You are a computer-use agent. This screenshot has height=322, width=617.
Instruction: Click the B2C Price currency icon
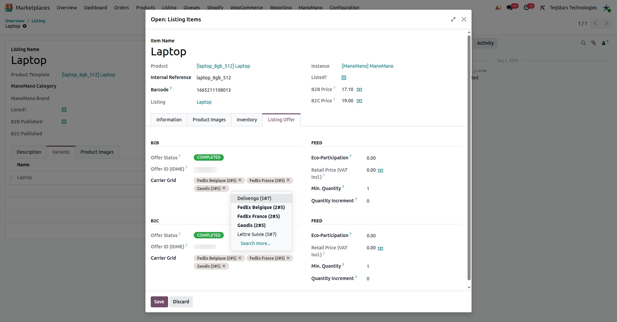coord(359,101)
